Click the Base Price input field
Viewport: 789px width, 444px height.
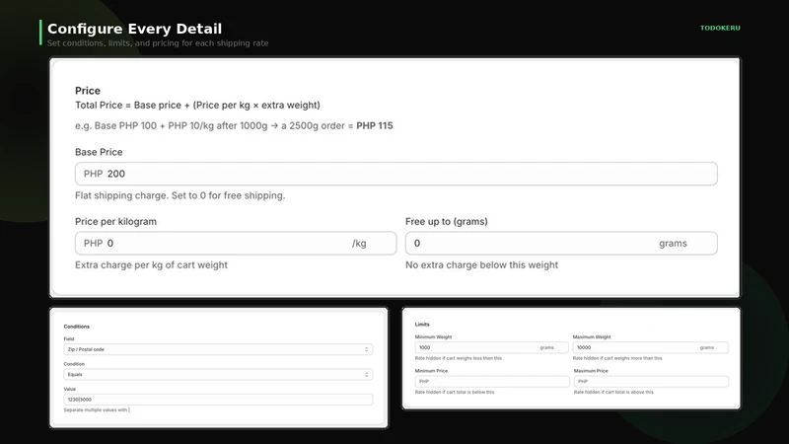coord(396,174)
